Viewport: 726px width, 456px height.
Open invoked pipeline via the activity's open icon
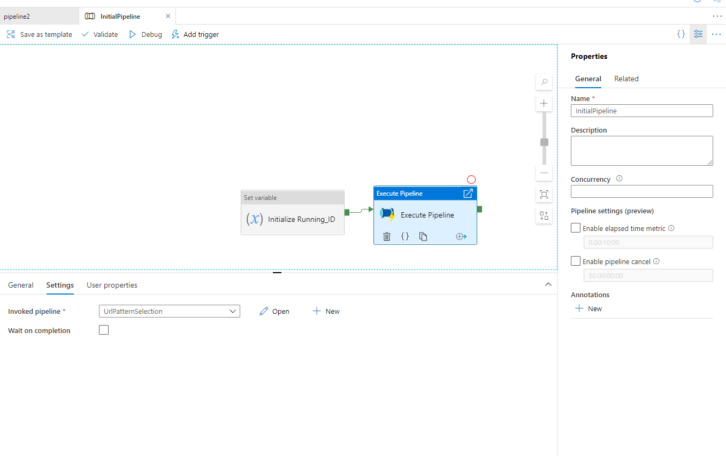click(468, 193)
